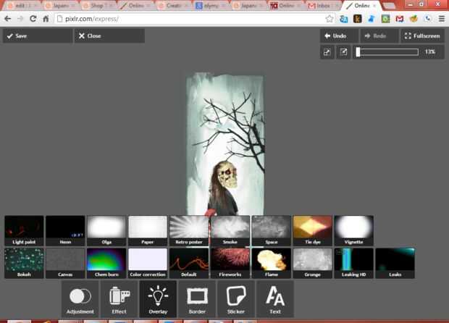Switch to the Inbox Gmail tab

pyautogui.click(x=322, y=6)
